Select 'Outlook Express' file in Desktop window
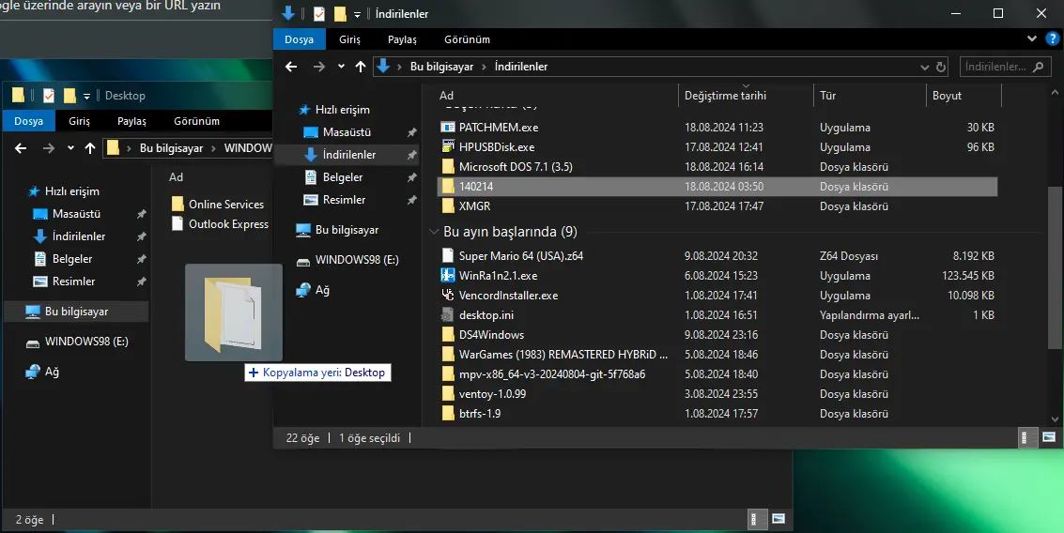 pyautogui.click(x=222, y=223)
